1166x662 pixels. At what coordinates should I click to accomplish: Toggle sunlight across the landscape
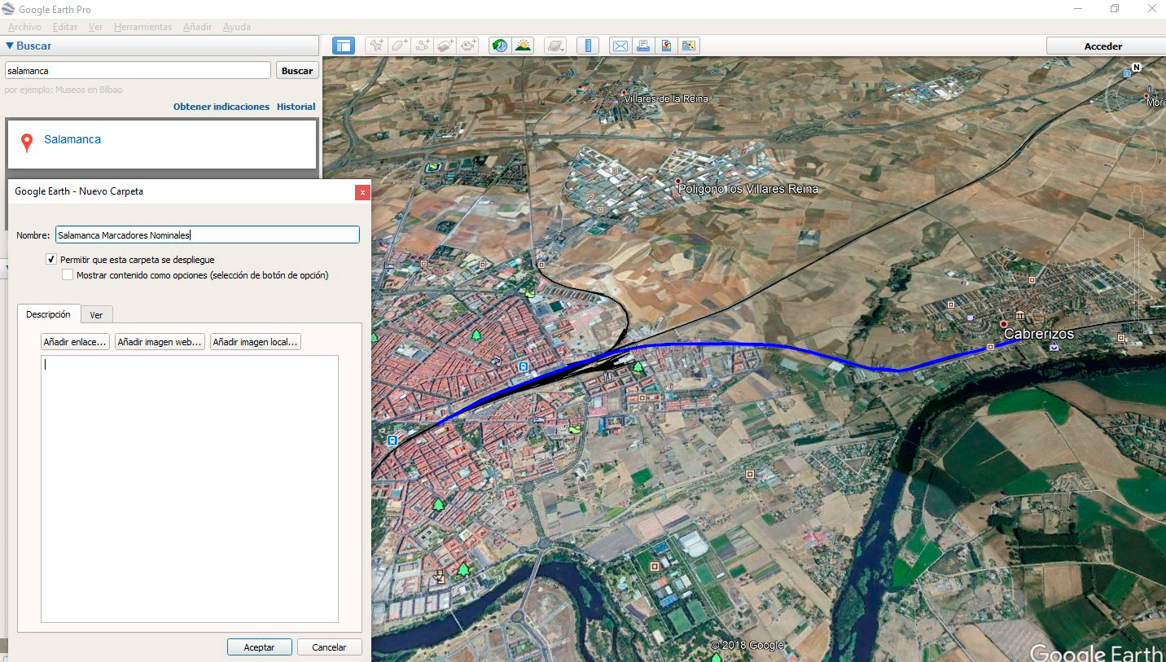point(523,46)
